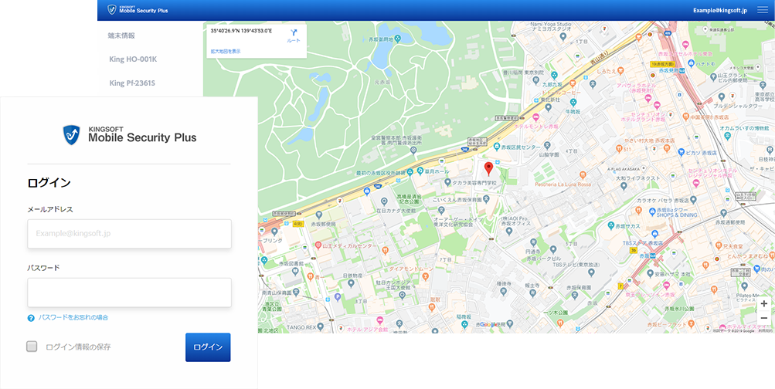Viewport: 775px width, 389px height.
Task: Click the パスワード input field
Action: (x=130, y=293)
